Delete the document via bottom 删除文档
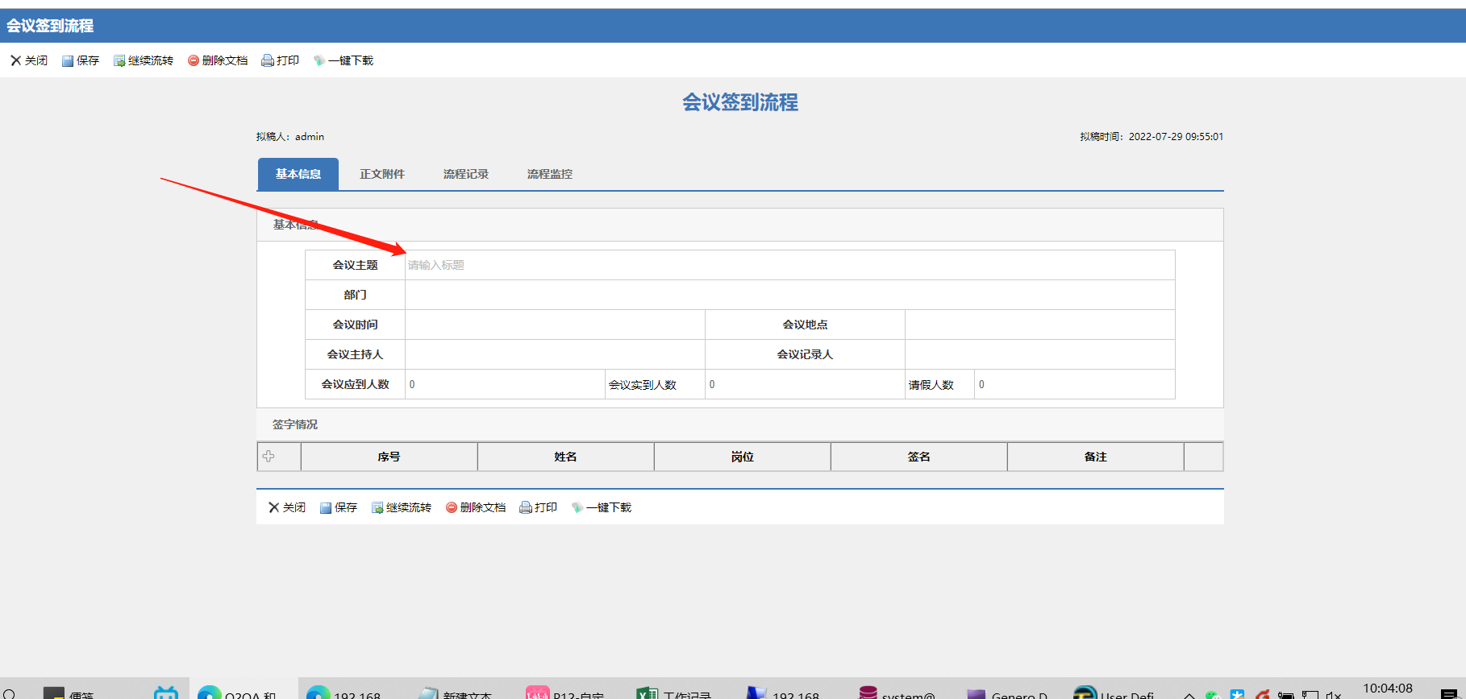1466x699 pixels. [476, 507]
